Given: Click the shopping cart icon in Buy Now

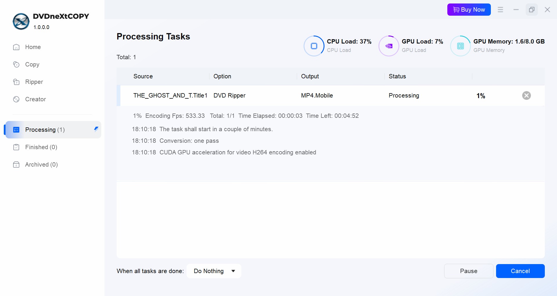Looking at the screenshot, I should [456, 10].
